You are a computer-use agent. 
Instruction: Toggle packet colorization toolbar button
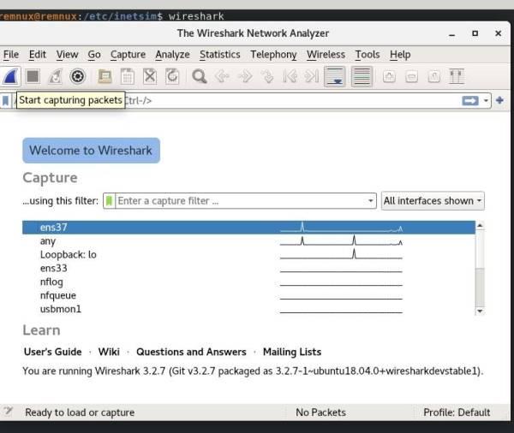tap(362, 77)
